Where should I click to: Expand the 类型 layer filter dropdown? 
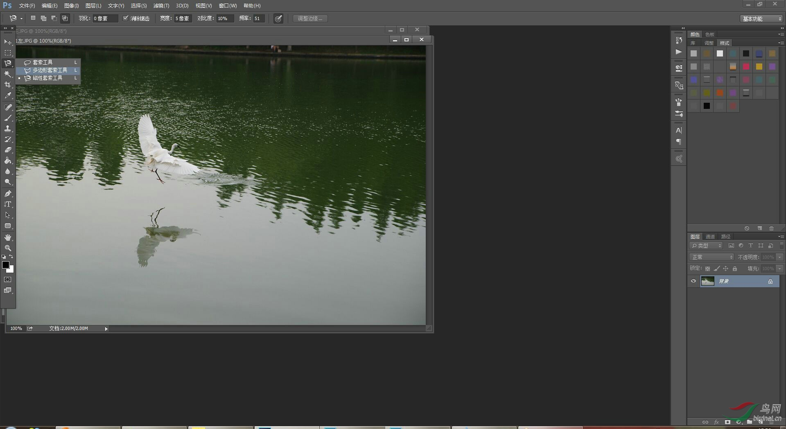coord(706,246)
